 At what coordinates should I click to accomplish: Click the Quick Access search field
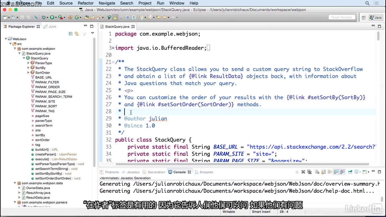pos(341,17)
